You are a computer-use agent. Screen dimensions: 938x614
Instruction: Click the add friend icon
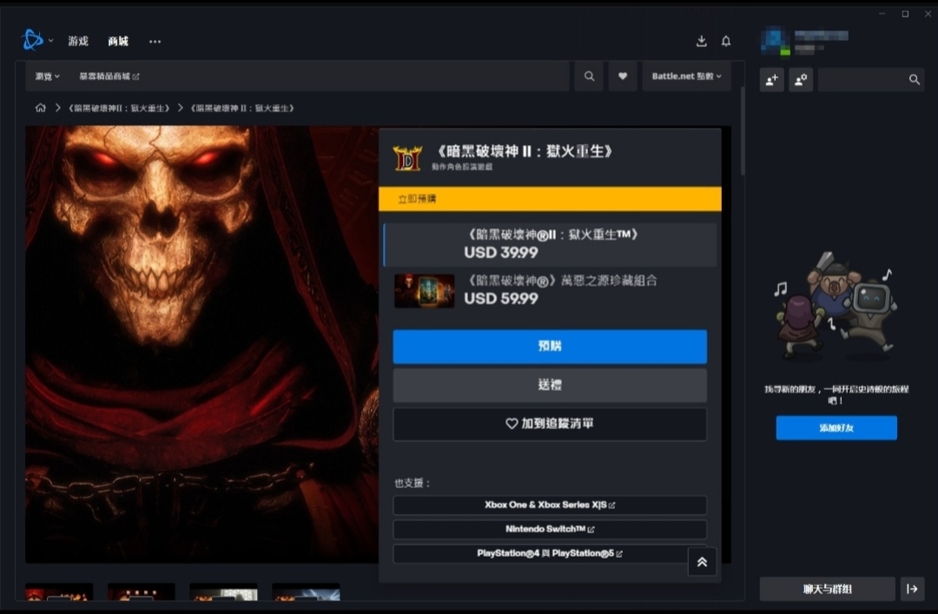pyautogui.click(x=772, y=79)
